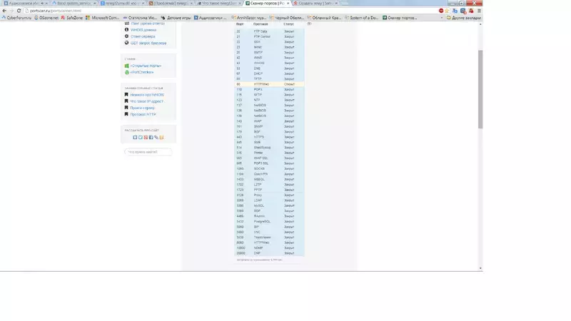Switch to the [Проблема] nvwgf tab
The width and height of the screenshot is (571, 321).
click(x=171, y=4)
